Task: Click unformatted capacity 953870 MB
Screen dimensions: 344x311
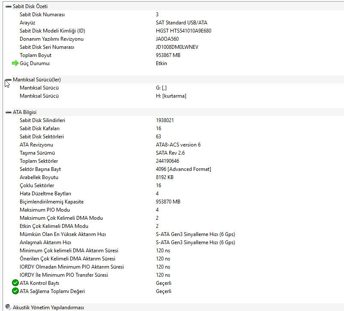Action: (168, 202)
